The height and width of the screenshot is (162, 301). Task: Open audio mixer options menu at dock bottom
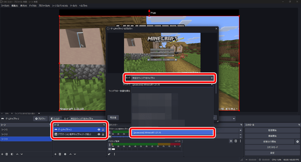coord(114,154)
